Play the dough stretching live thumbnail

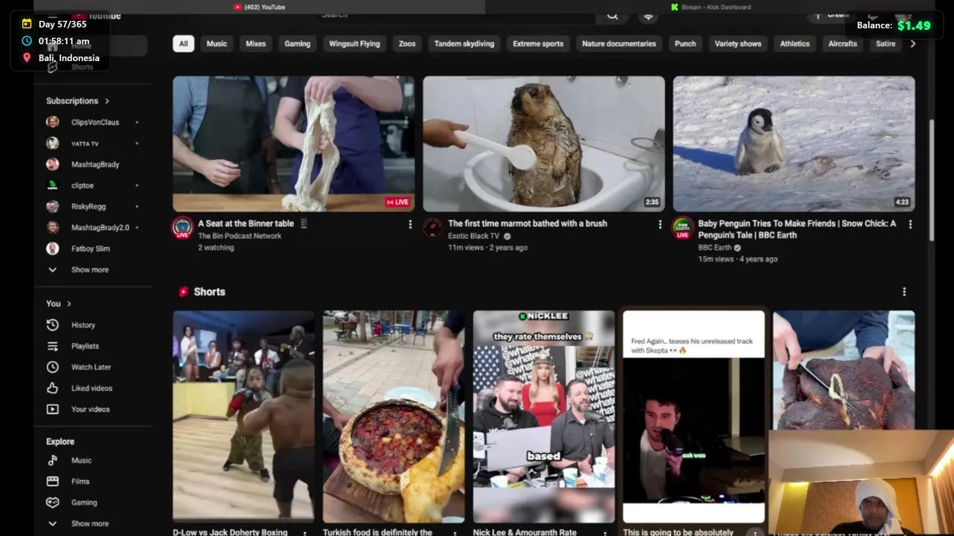pos(294,144)
